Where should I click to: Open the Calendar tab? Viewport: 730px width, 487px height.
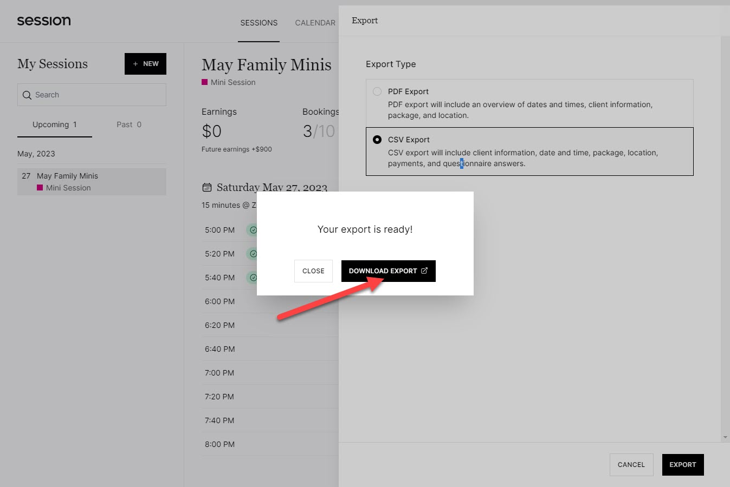click(x=315, y=23)
